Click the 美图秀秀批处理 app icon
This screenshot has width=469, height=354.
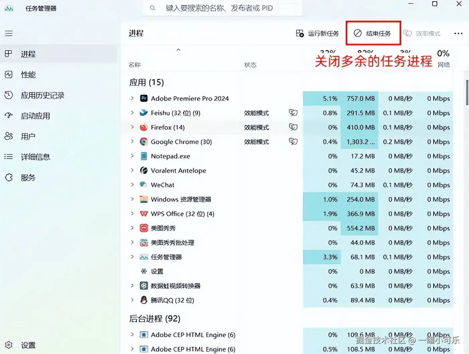pyautogui.click(x=144, y=242)
